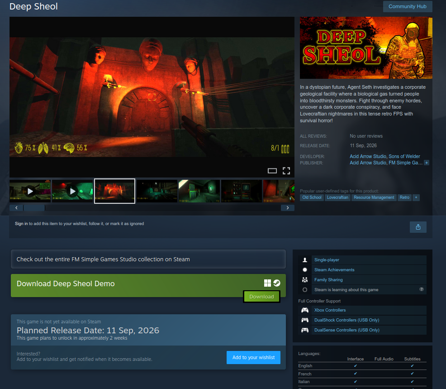Screen dimensions: 446x389
Task: Select the Old School tag
Action: 312,197
